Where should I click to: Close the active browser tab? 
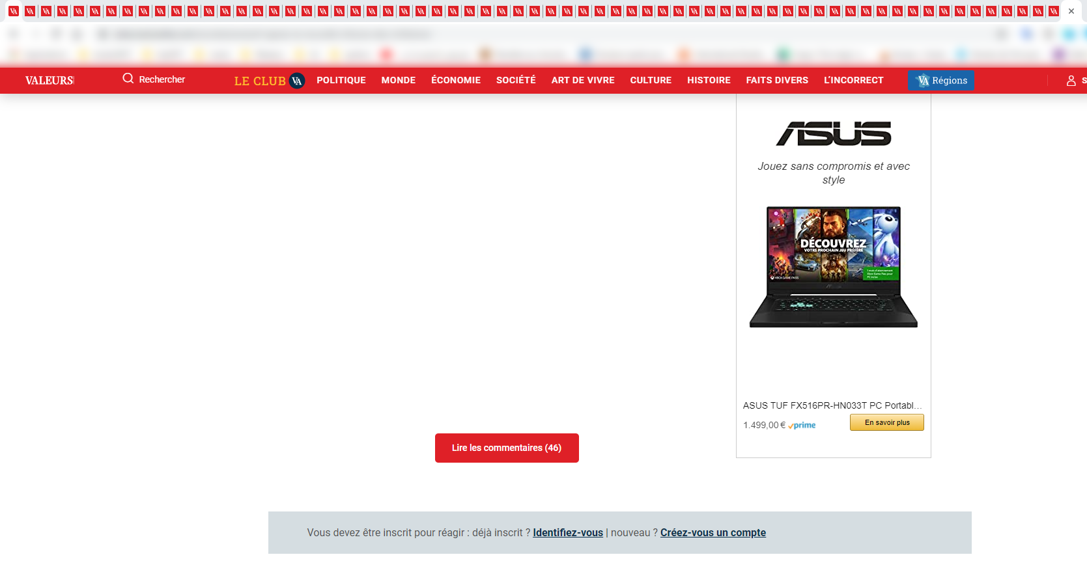click(1071, 11)
